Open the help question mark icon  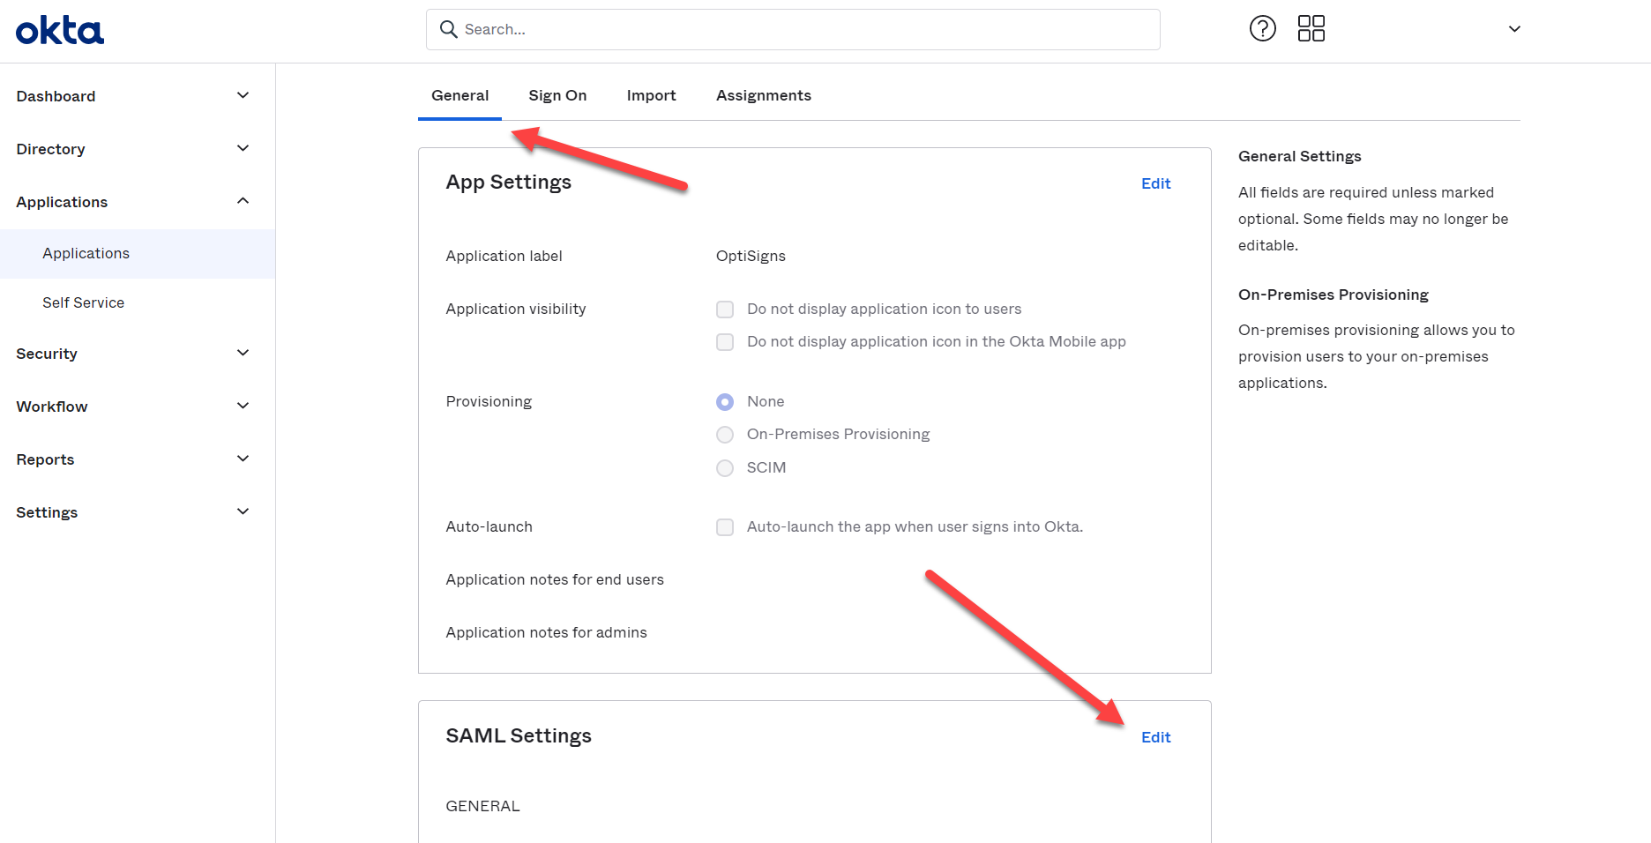(1262, 29)
